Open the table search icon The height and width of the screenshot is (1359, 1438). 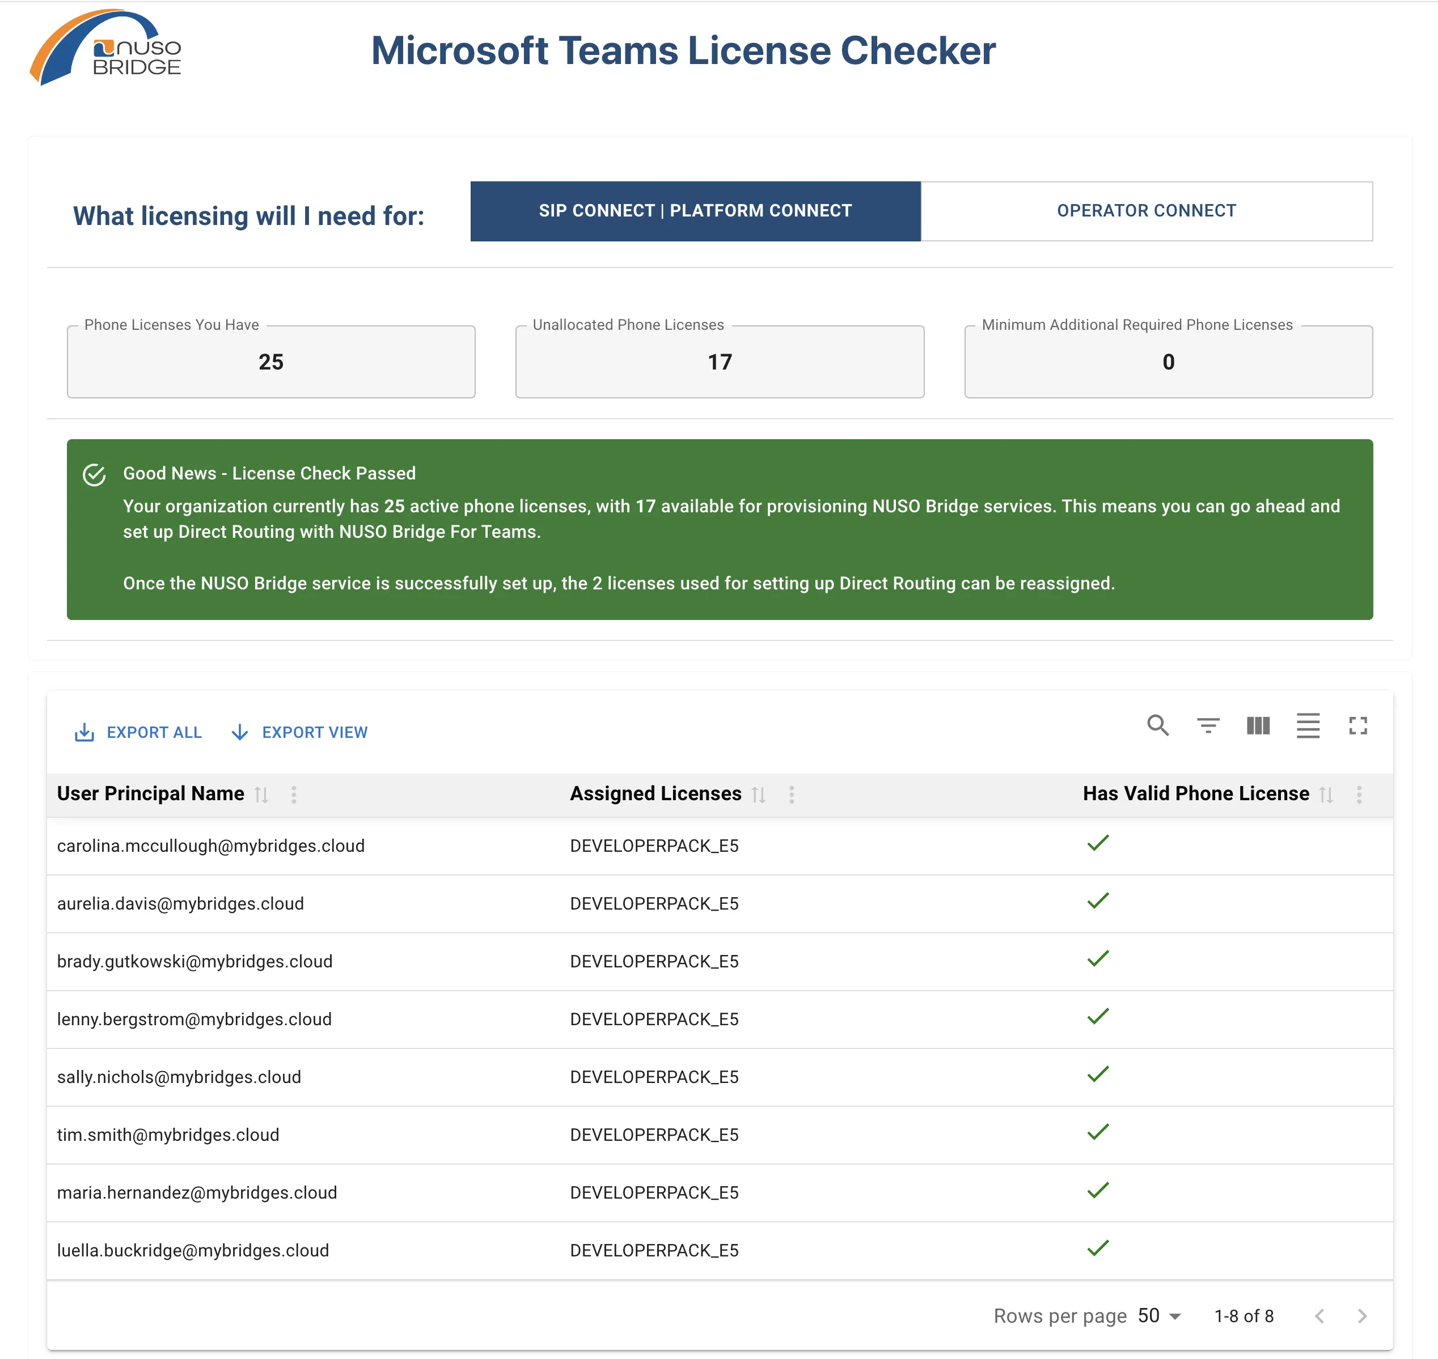click(1157, 725)
